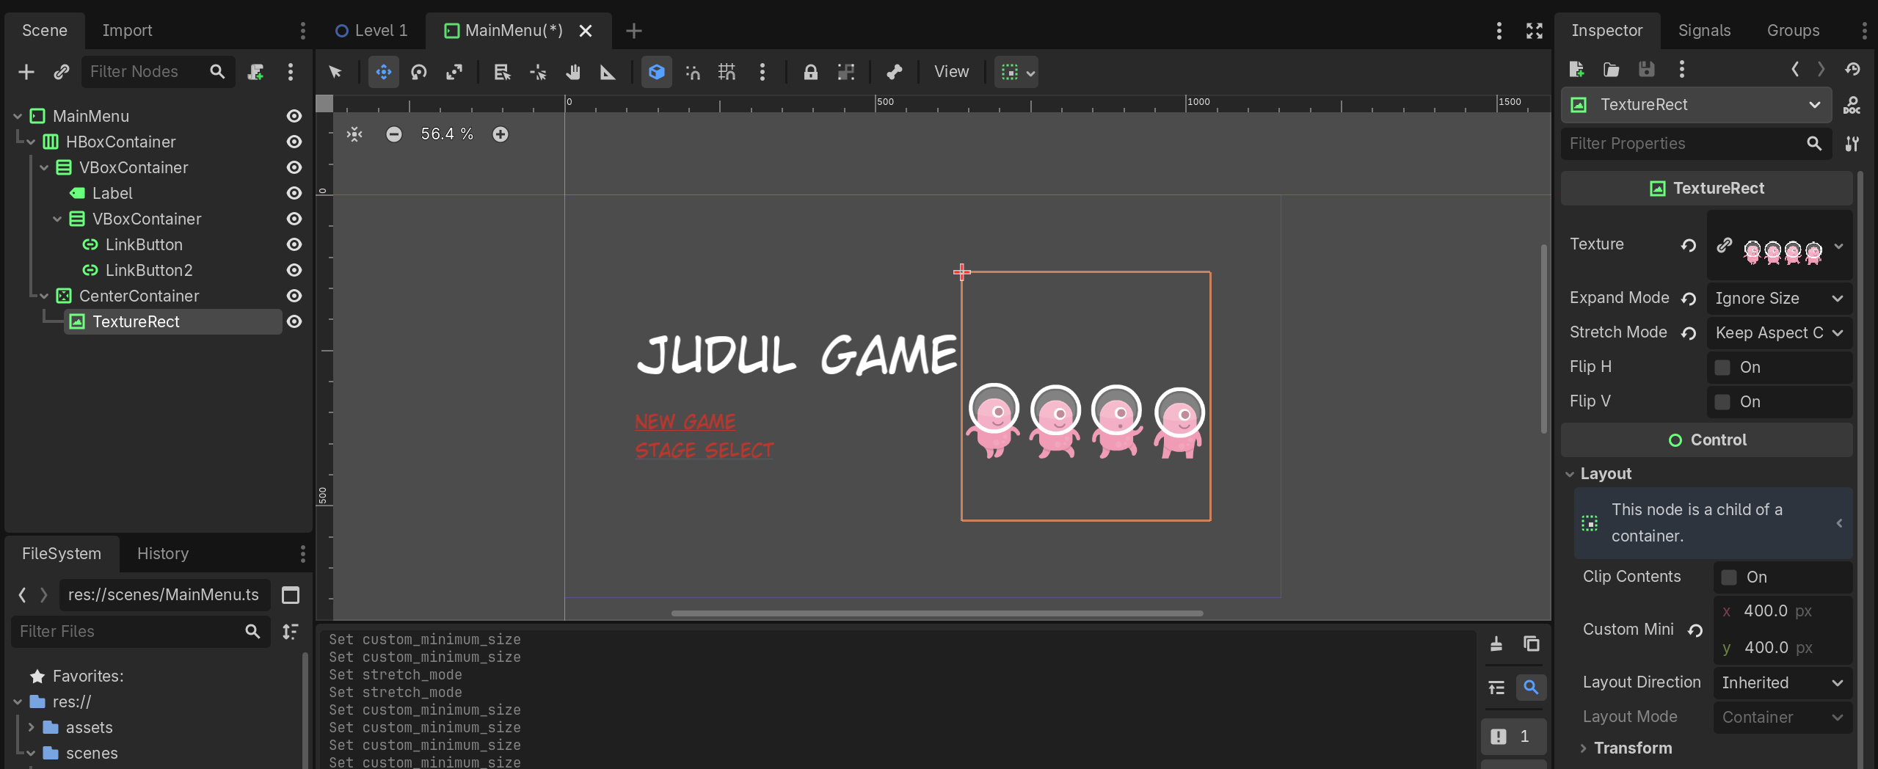Activate the Scale Mode tool
Viewport: 1878px width, 769px height.
pyautogui.click(x=454, y=72)
